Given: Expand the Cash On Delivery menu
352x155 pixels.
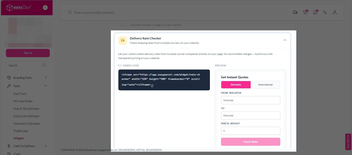Looking at the screenshot, I should (46, 146).
